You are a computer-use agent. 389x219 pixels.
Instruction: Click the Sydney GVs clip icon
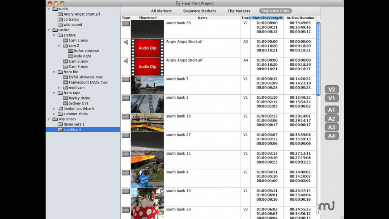(65, 103)
